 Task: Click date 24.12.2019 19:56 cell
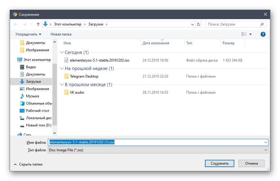(x=155, y=60)
